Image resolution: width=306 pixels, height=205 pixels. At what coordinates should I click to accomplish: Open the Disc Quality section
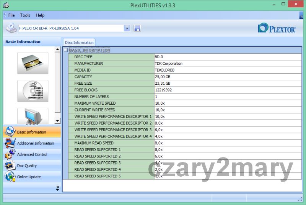point(32,166)
